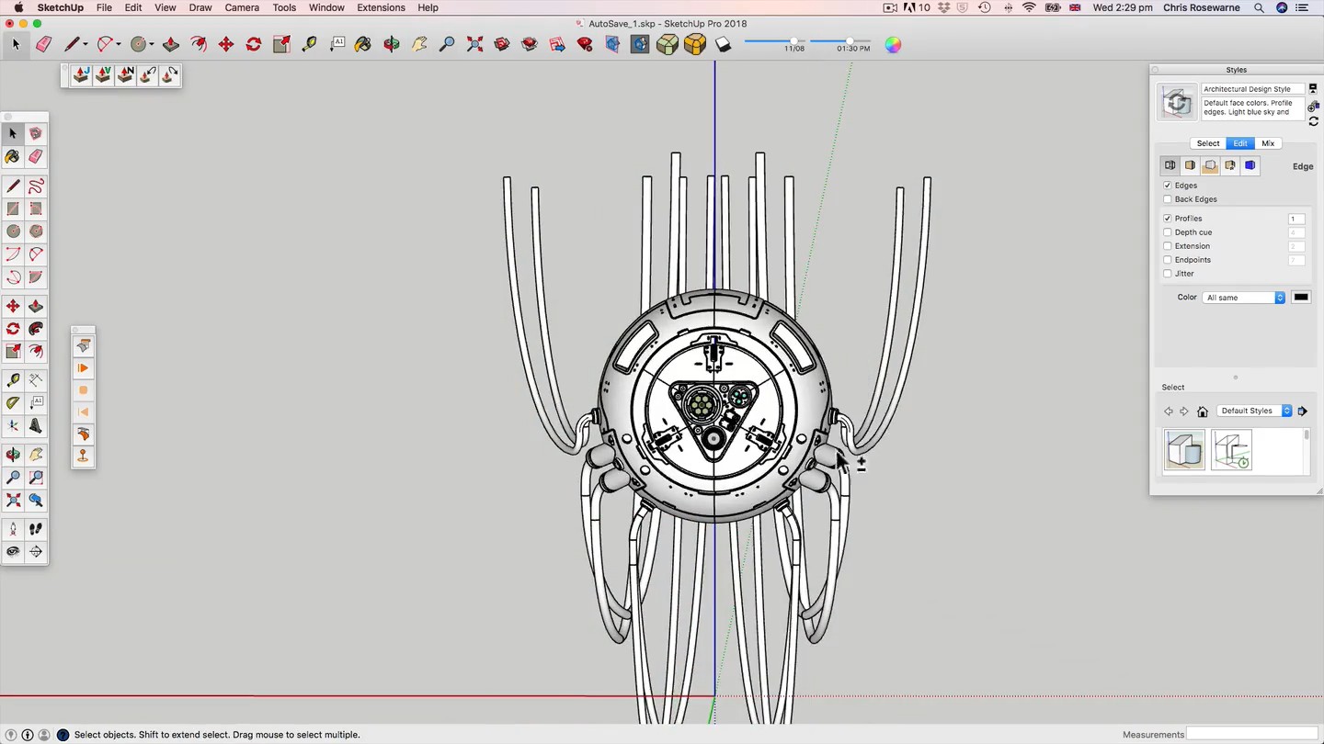Viewport: 1324px width, 744px height.
Task: Select the Walk tool footprints icon
Action: tap(36, 529)
